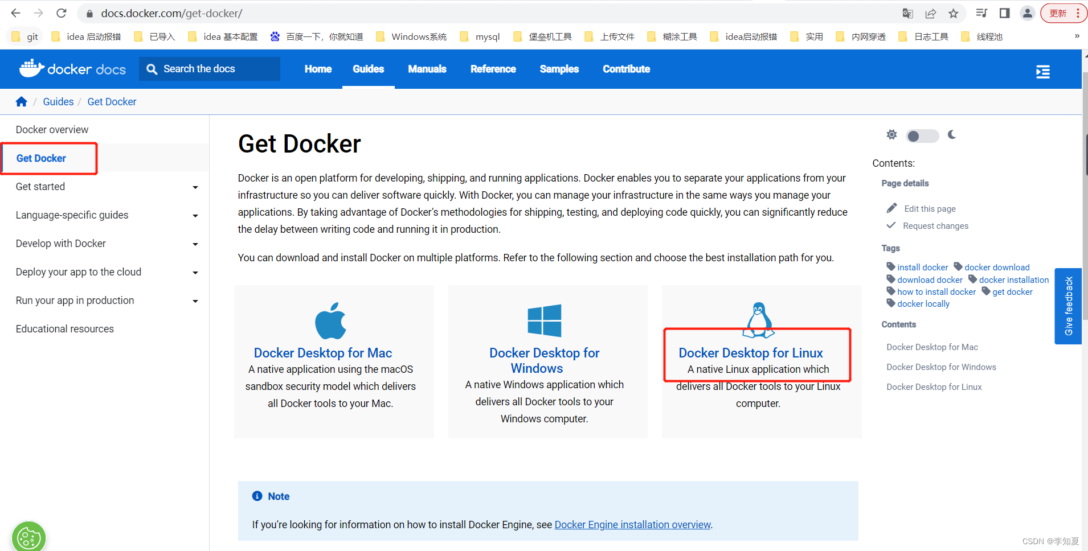Open the mysql bookmark folder
The image size is (1088, 551).
480,37
